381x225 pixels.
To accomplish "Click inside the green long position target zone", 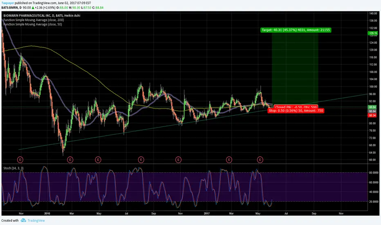I will (295, 69).
